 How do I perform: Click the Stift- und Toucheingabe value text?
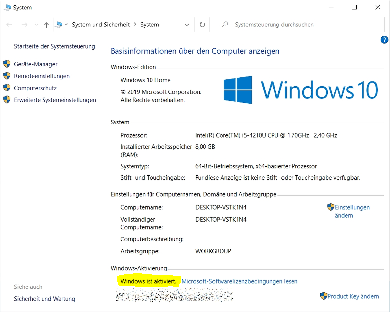[277, 178]
